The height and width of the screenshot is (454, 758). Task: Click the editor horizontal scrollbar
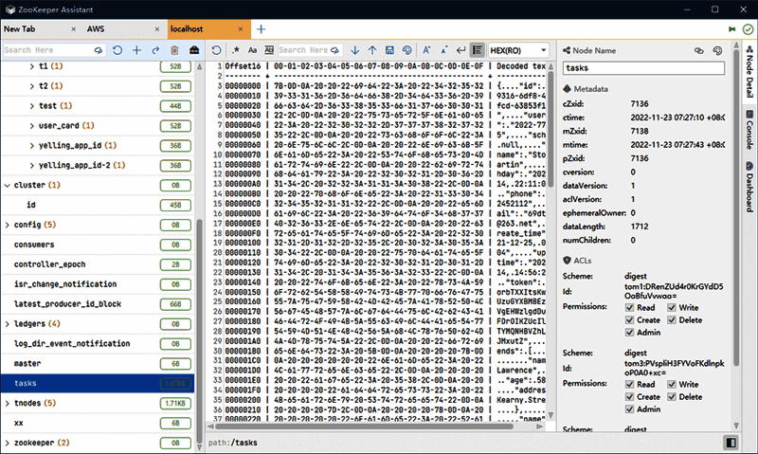364,427
